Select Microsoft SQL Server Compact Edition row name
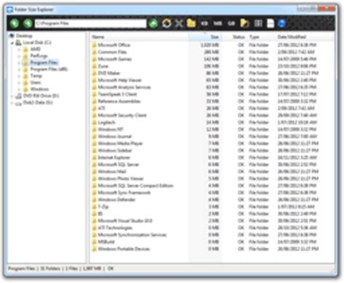The width and height of the screenshot is (344, 283). coord(136,186)
